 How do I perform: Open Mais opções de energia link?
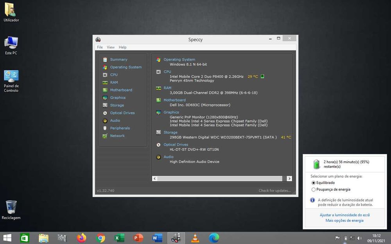344,221
